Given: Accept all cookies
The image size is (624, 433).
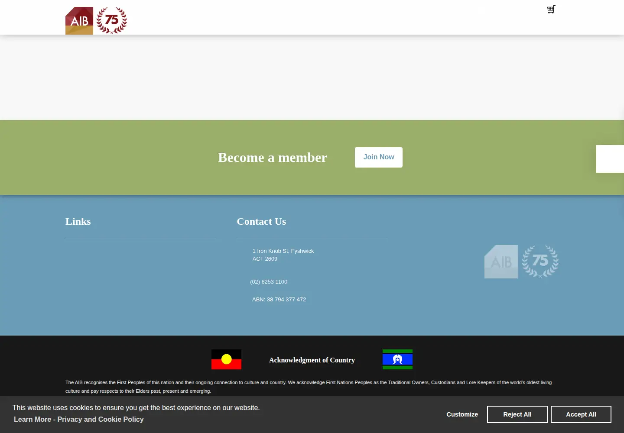Looking at the screenshot, I should (581, 414).
